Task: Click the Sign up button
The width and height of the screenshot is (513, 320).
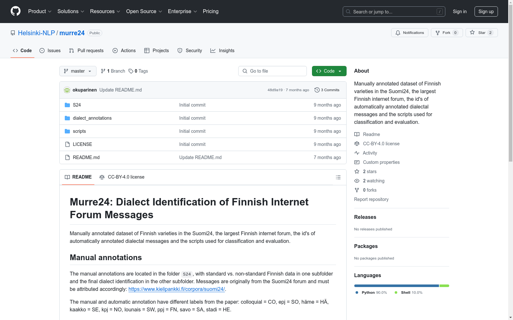Action: click(486, 12)
